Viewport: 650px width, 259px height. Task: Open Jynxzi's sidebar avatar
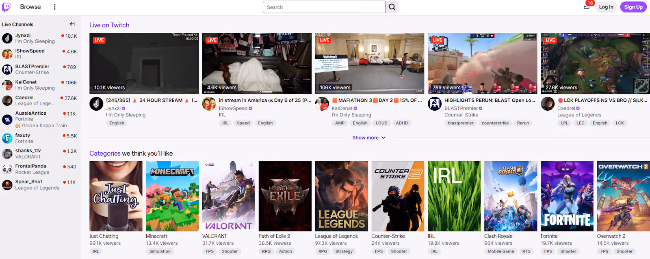coord(7,38)
